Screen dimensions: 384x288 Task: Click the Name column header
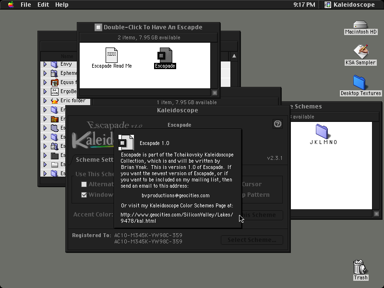pyautogui.click(x=67, y=56)
